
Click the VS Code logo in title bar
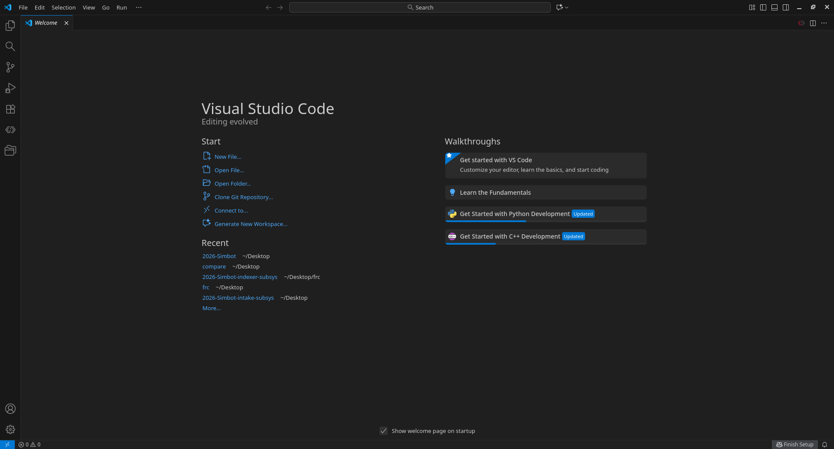click(8, 7)
